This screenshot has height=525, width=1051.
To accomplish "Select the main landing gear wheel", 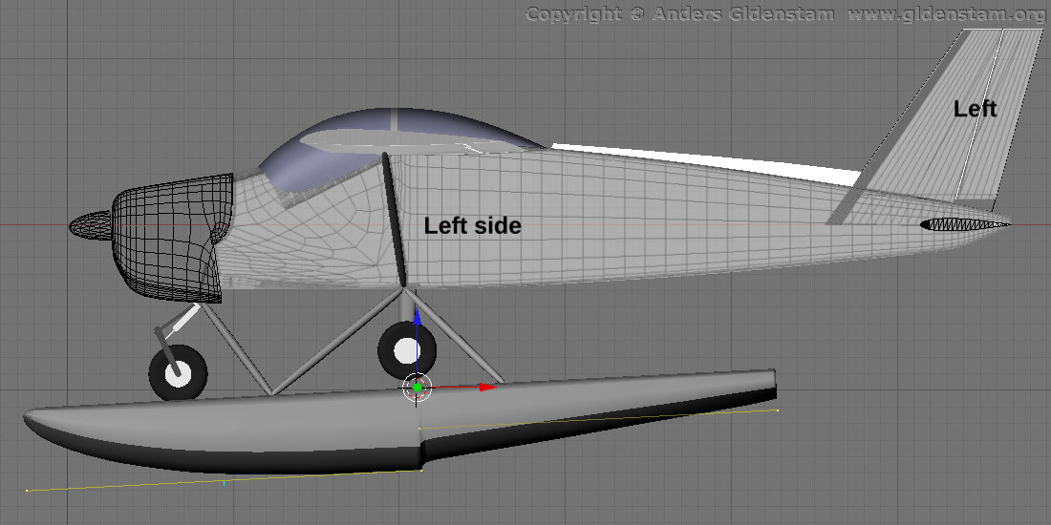I will pyautogui.click(x=406, y=350).
